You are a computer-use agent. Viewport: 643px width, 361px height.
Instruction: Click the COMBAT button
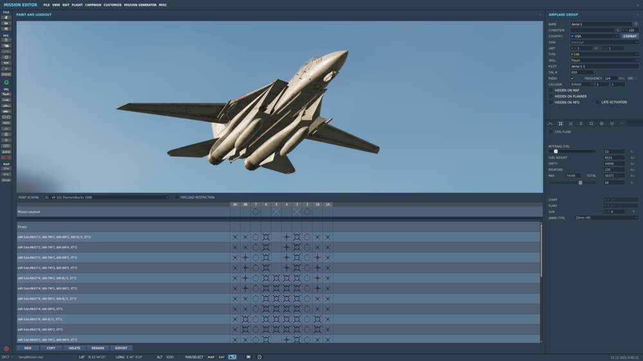point(630,36)
